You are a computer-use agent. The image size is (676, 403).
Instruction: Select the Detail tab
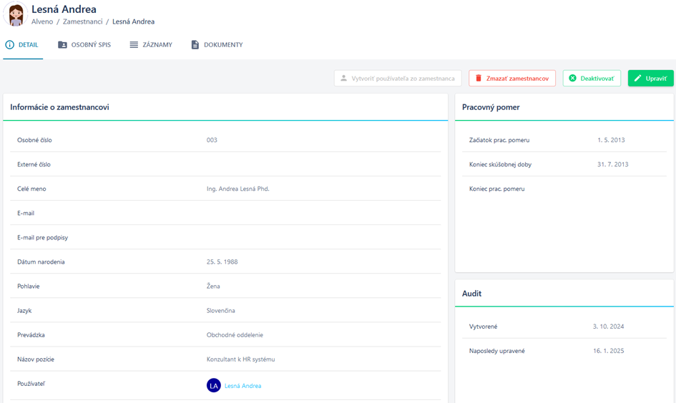tap(29, 45)
